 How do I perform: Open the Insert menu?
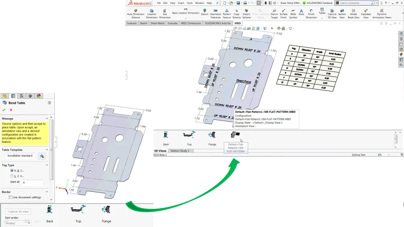click(x=181, y=2)
